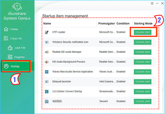165x114 pixels.
Task: Click the Screenovate... promulgator cell
Action: (107, 91)
